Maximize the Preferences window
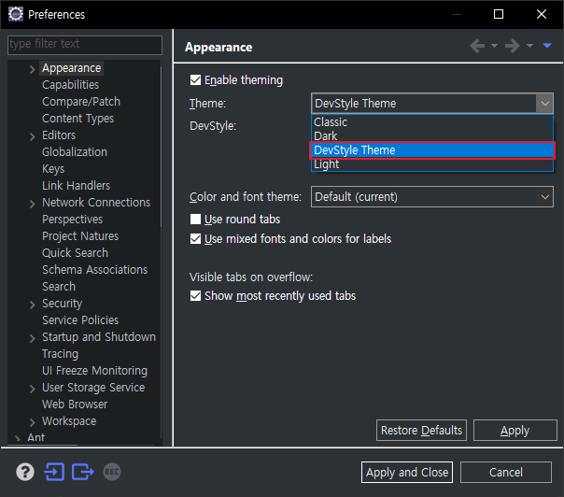564x497 pixels. [499, 14]
